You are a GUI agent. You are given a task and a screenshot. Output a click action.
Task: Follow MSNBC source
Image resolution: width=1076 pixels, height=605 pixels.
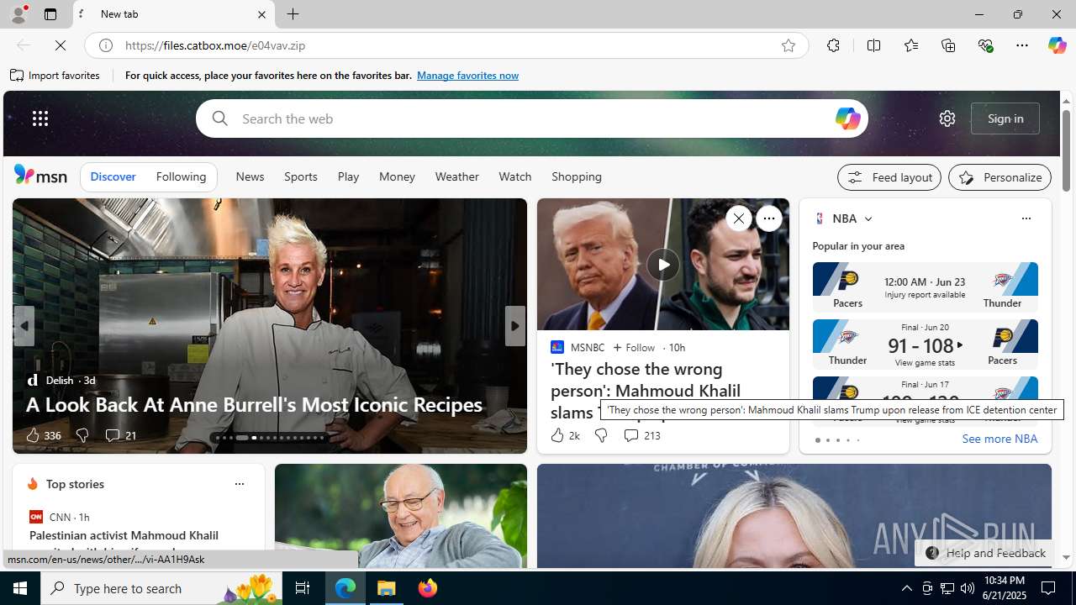(x=634, y=347)
